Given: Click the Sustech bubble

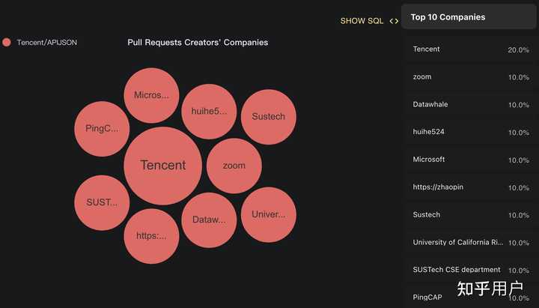Looking at the screenshot, I should [x=268, y=116].
